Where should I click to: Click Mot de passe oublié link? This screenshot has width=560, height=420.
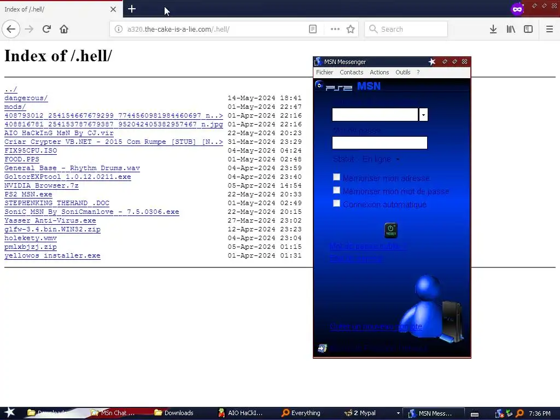coord(368,246)
